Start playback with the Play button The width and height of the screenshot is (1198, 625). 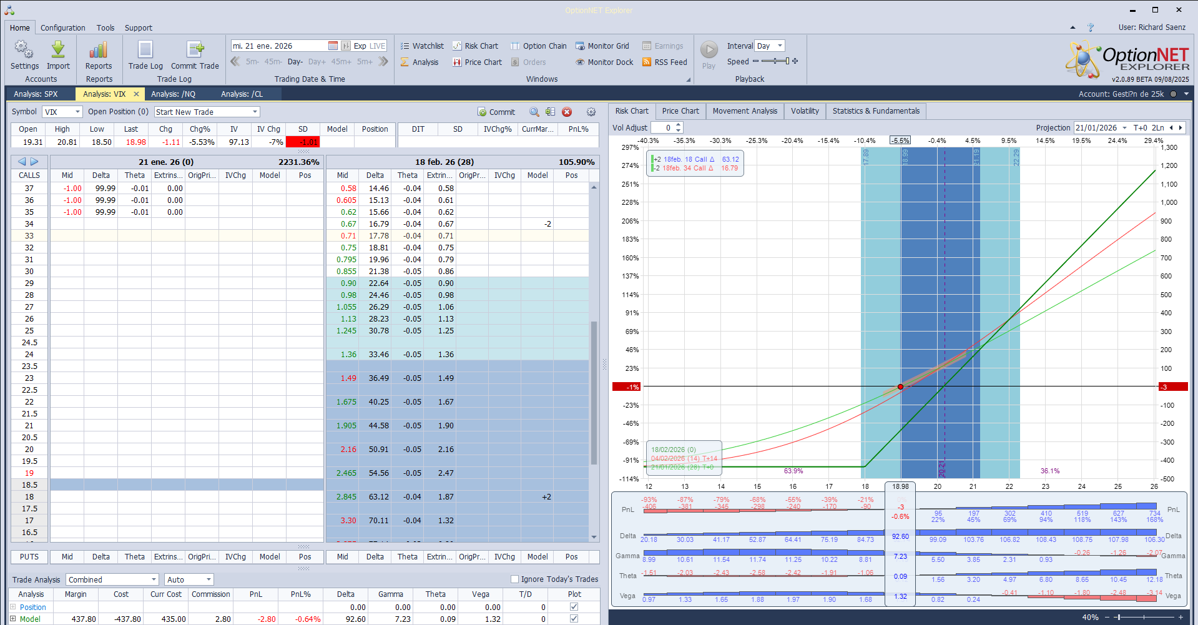coord(709,55)
